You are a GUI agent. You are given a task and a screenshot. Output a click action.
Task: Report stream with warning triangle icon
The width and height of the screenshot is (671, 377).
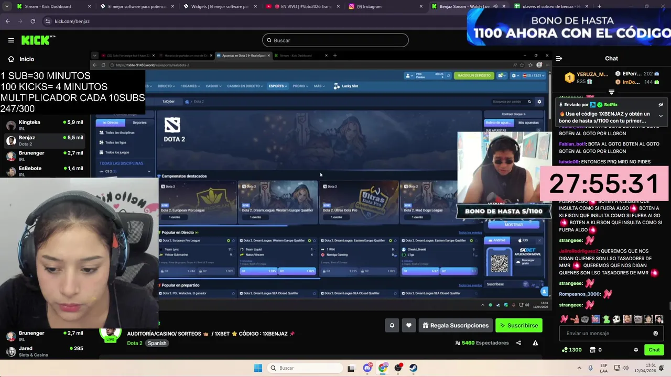pyautogui.click(x=535, y=343)
